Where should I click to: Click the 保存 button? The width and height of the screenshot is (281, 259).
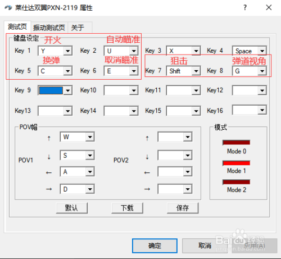[183, 208]
